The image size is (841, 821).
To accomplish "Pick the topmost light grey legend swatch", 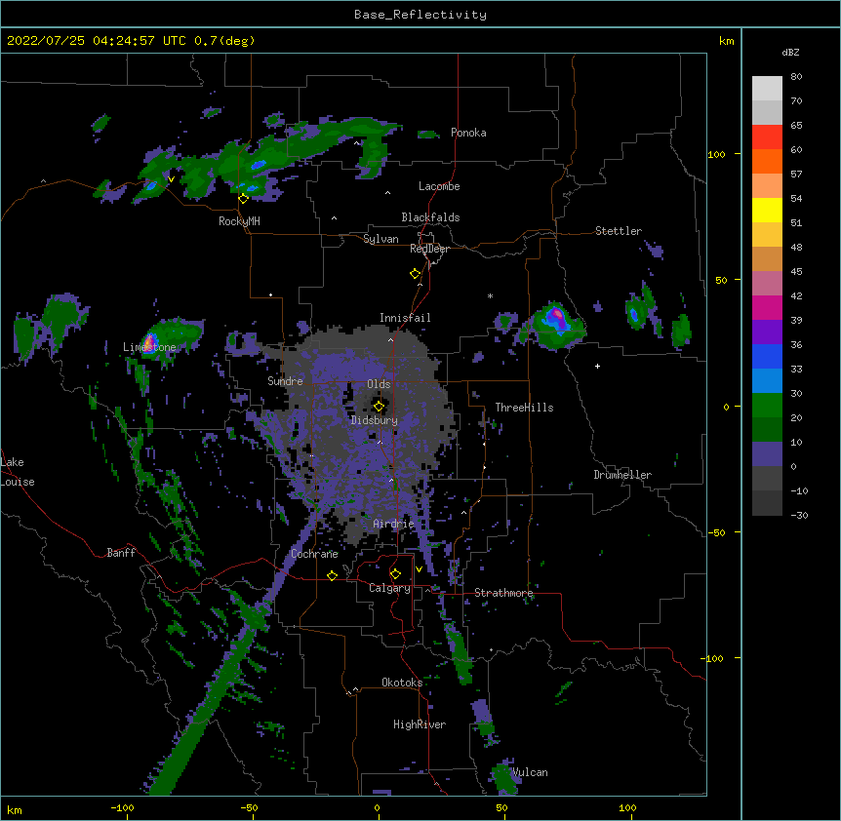I will pos(767,89).
